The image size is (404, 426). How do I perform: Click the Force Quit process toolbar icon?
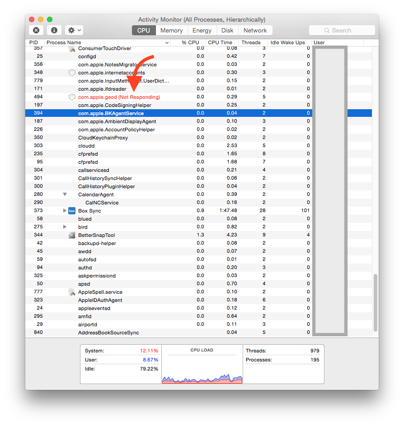[36, 30]
